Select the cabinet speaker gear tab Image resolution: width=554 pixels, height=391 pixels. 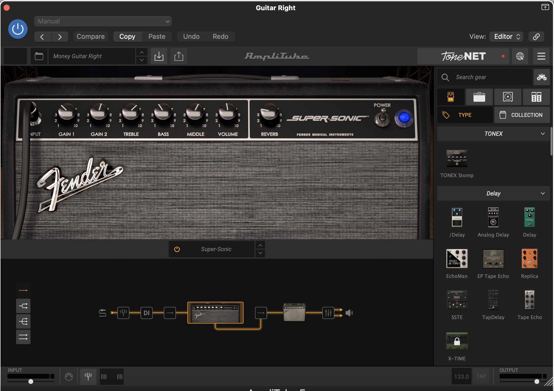(x=508, y=97)
